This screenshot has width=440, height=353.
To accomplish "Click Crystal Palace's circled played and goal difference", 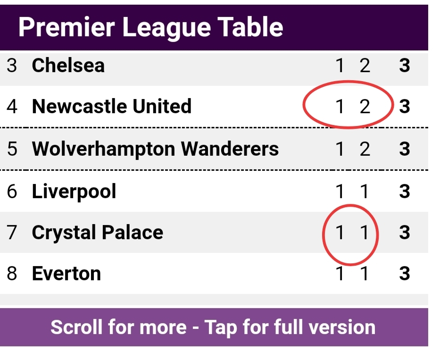I will click(x=350, y=235).
